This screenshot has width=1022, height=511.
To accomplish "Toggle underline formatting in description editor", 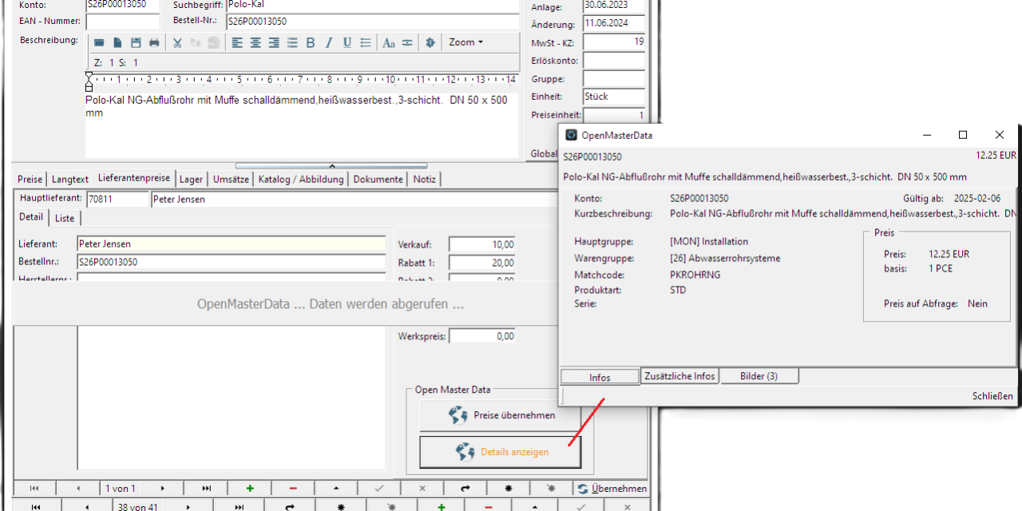I will click(347, 43).
